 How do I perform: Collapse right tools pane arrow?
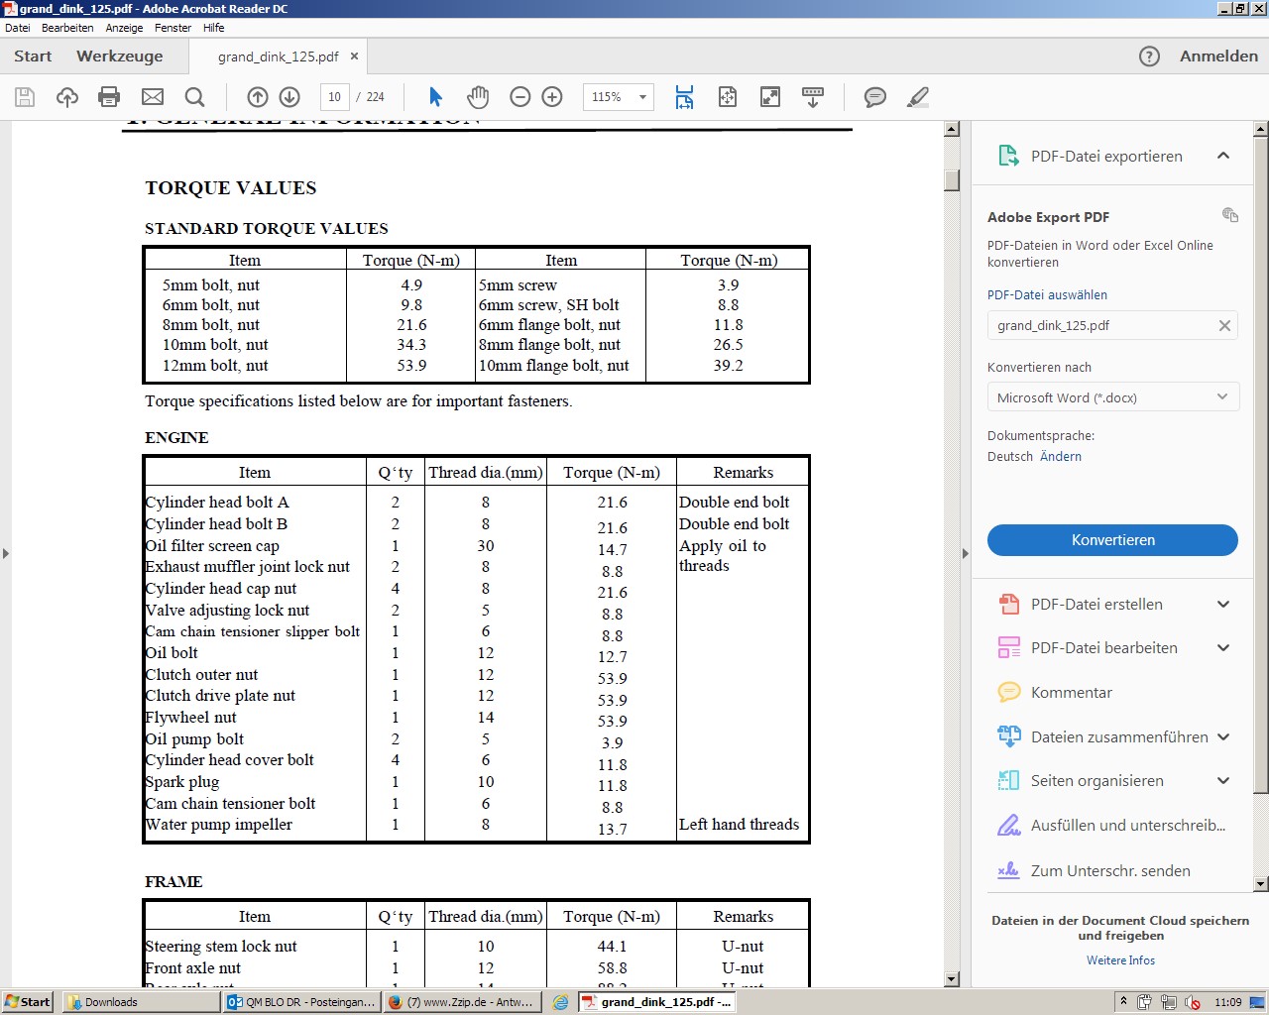click(966, 553)
